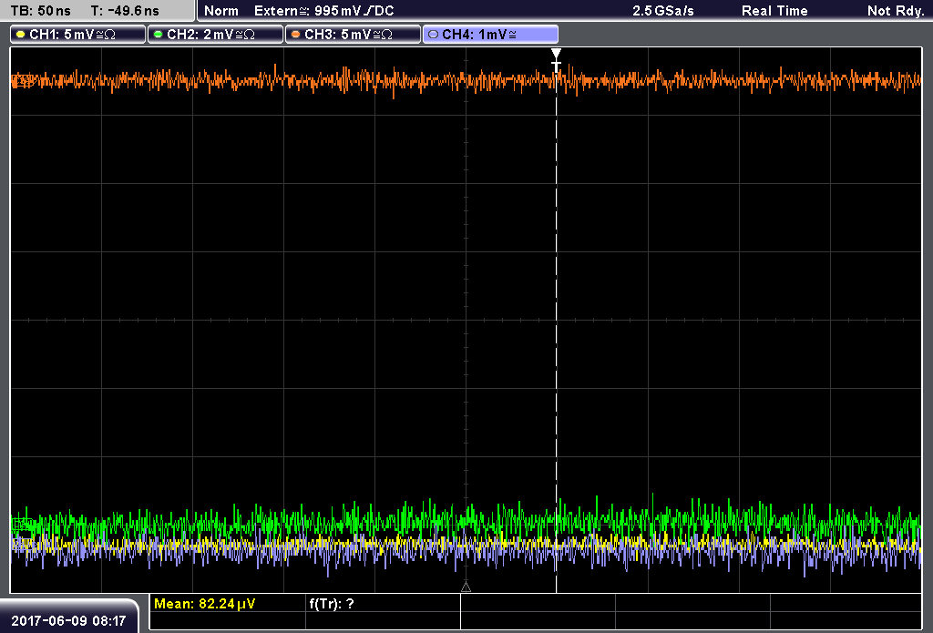Screen dimensions: 933x633
Task: Click the orange CH3 ground level marker
Action: pyautogui.click(x=23, y=80)
